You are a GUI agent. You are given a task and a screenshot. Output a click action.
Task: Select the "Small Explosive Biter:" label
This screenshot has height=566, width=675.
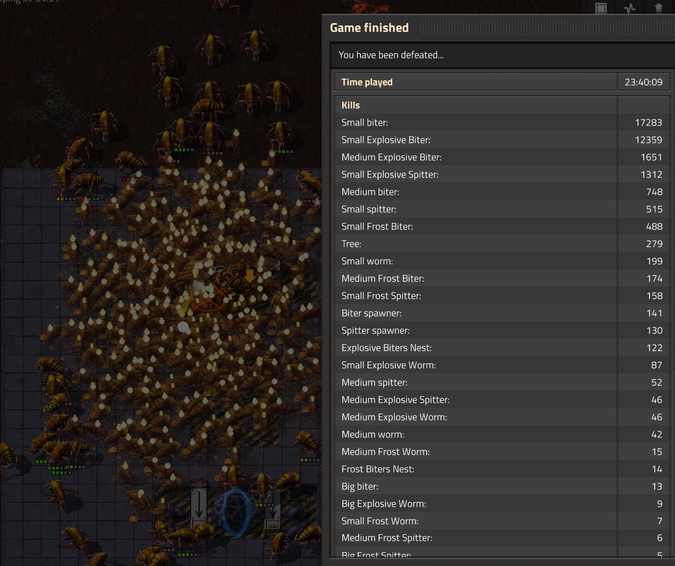[x=385, y=140]
